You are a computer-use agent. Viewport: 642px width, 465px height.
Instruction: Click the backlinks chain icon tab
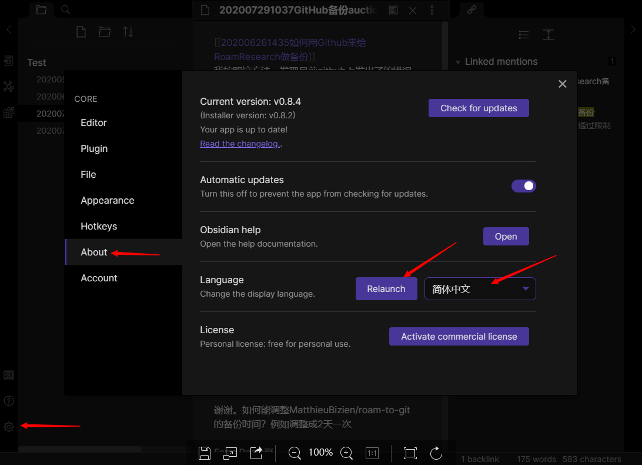point(472,9)
